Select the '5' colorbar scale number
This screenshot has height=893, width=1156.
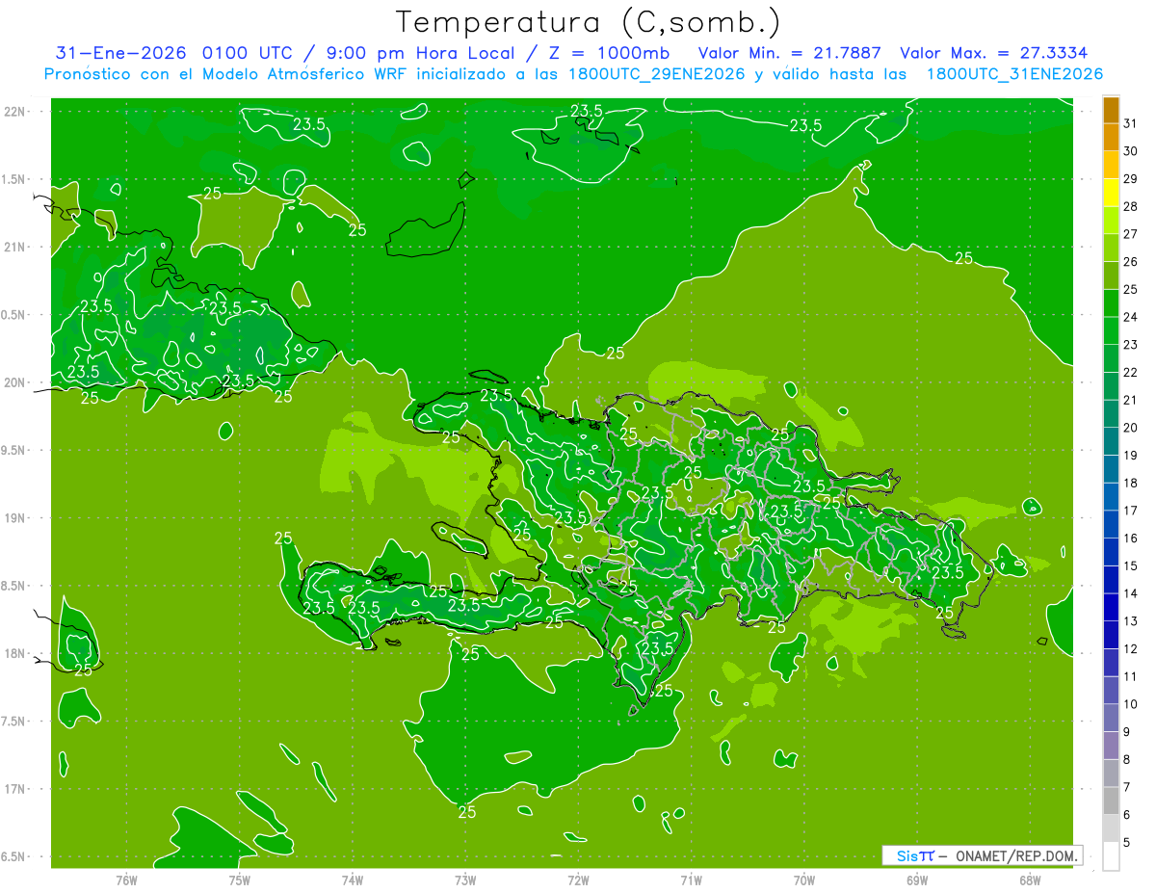[x=1128, y=843]
